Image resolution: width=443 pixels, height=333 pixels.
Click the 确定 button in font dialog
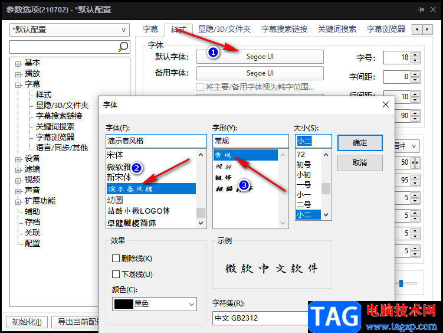tap(360, 143)
